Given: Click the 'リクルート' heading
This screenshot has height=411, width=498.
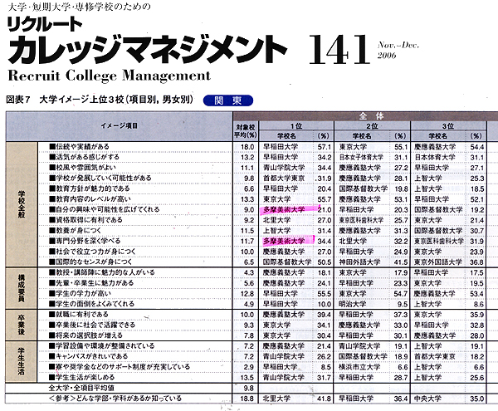Looking at the screenshot, I should pos(45,23).
